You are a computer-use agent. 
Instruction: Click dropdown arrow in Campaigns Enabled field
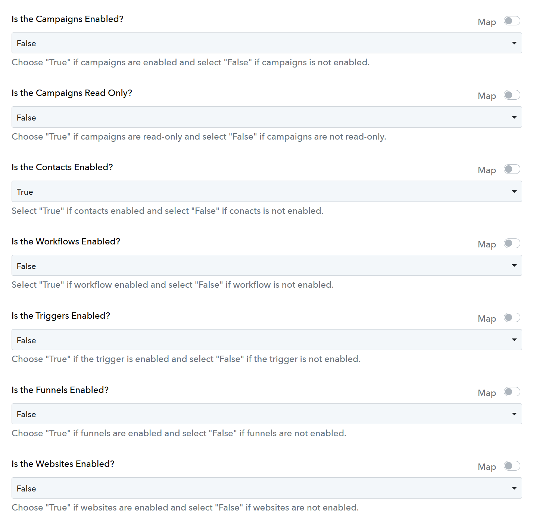pyautogui.click(x=514, y=43)
